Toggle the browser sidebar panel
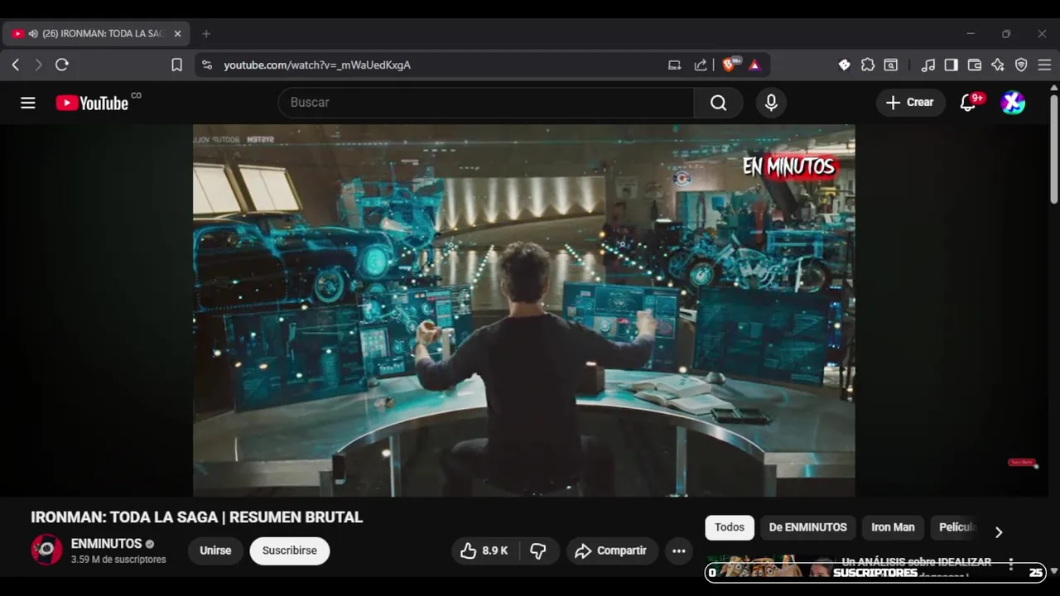This screenshot has width=1060, height=596. 952,65
